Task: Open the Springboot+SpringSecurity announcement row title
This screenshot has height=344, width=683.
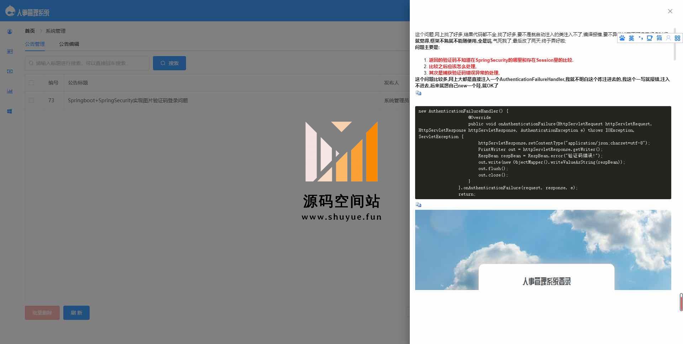Action: coord(128,100)
